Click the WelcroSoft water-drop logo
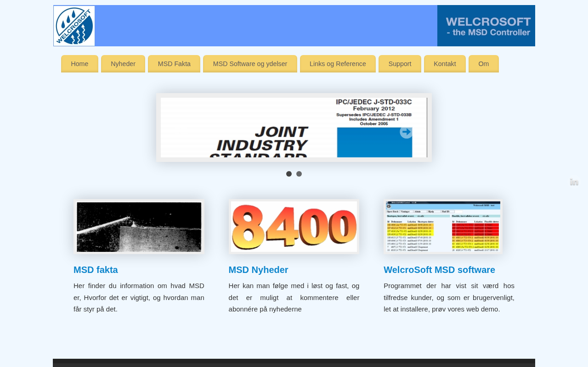Image resolution: width=588 pixels, height=367 pixels. point(74,26)
